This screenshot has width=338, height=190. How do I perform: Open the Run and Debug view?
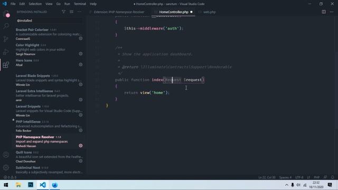tap(6, 52)
